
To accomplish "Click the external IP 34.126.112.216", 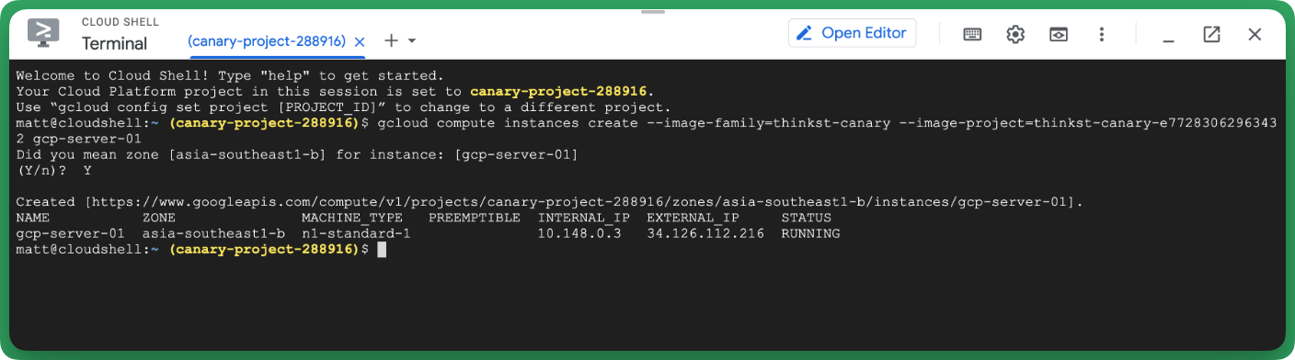I will click(x=705, y=233).
